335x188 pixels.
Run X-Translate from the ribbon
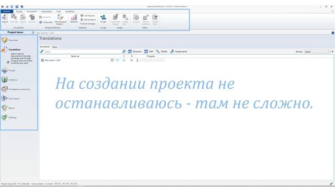pyautogui.click(x=46, y=22)
